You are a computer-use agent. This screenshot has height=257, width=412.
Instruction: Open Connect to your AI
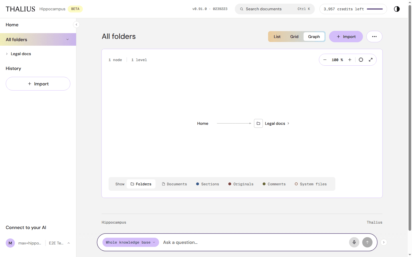point(26,228)
